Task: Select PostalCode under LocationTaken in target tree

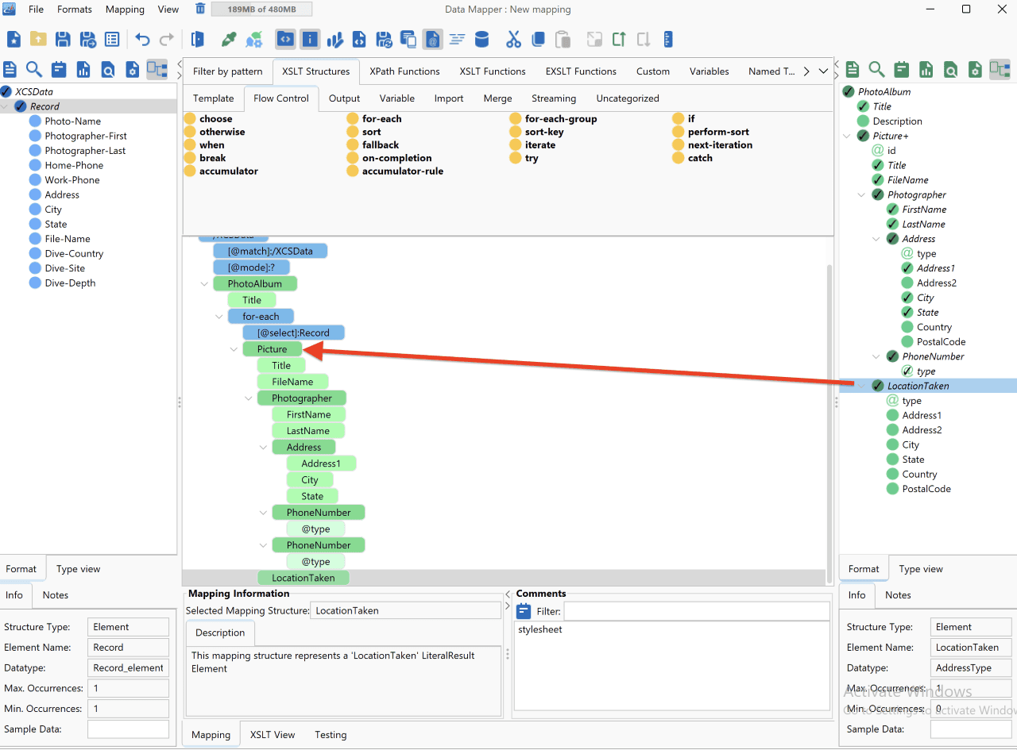Action: 926,489
